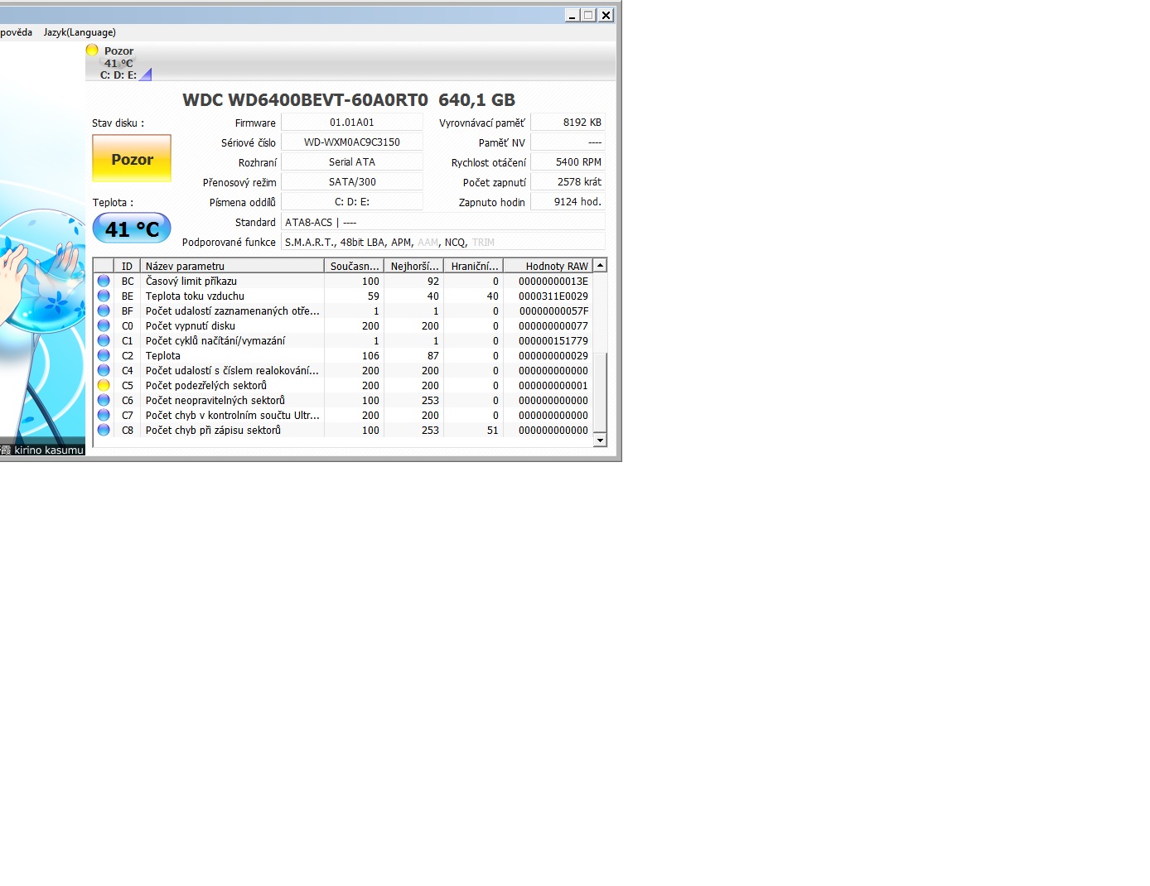The width and height of the screenshot is (1150, 886).
Task: Click the blue status icon for Teplota row C2
Action: pyautogui.click(x=104, y=355)
